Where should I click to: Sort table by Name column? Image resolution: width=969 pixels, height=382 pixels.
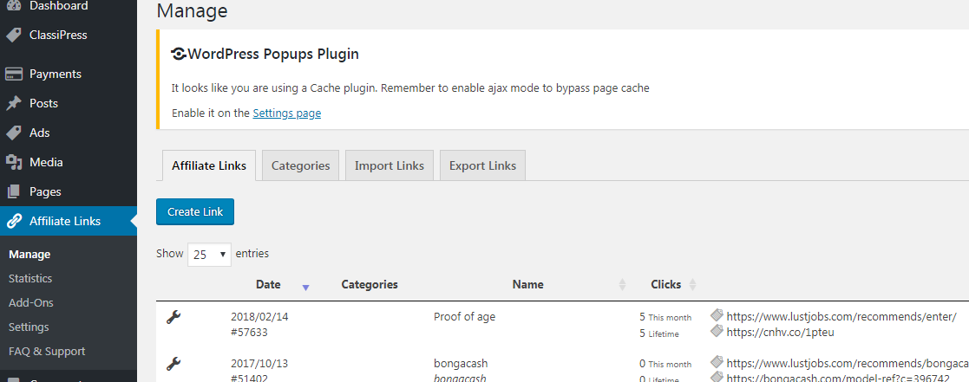click(x=527, y=285)
